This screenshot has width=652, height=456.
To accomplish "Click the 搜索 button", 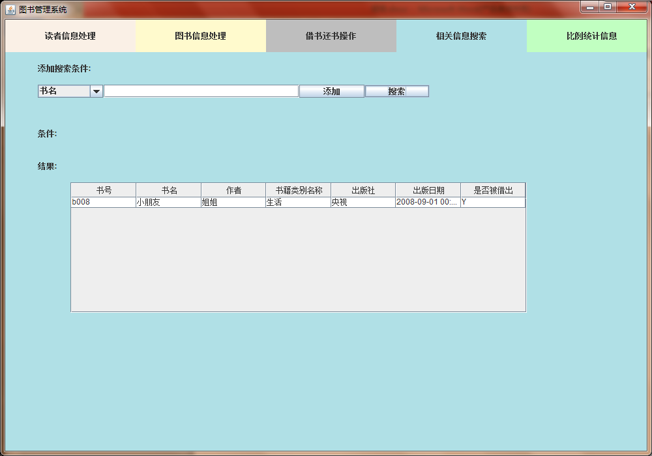I will 396,91.
